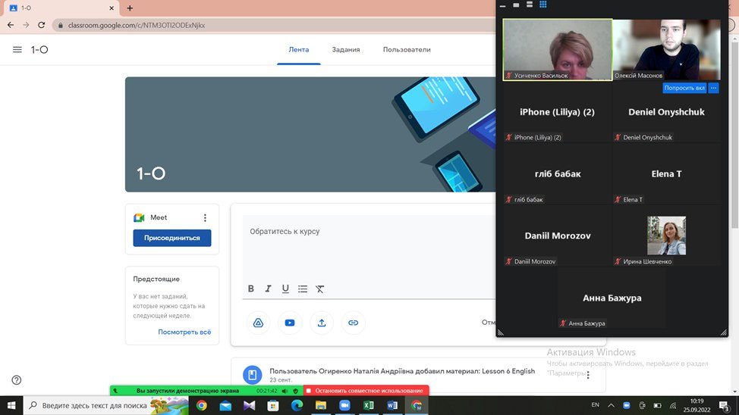Attach a YouTube video

(x=290, y=323)
